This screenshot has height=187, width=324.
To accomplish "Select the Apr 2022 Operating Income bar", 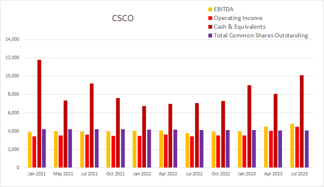I will pyautogui.click(x=166, y=151).
